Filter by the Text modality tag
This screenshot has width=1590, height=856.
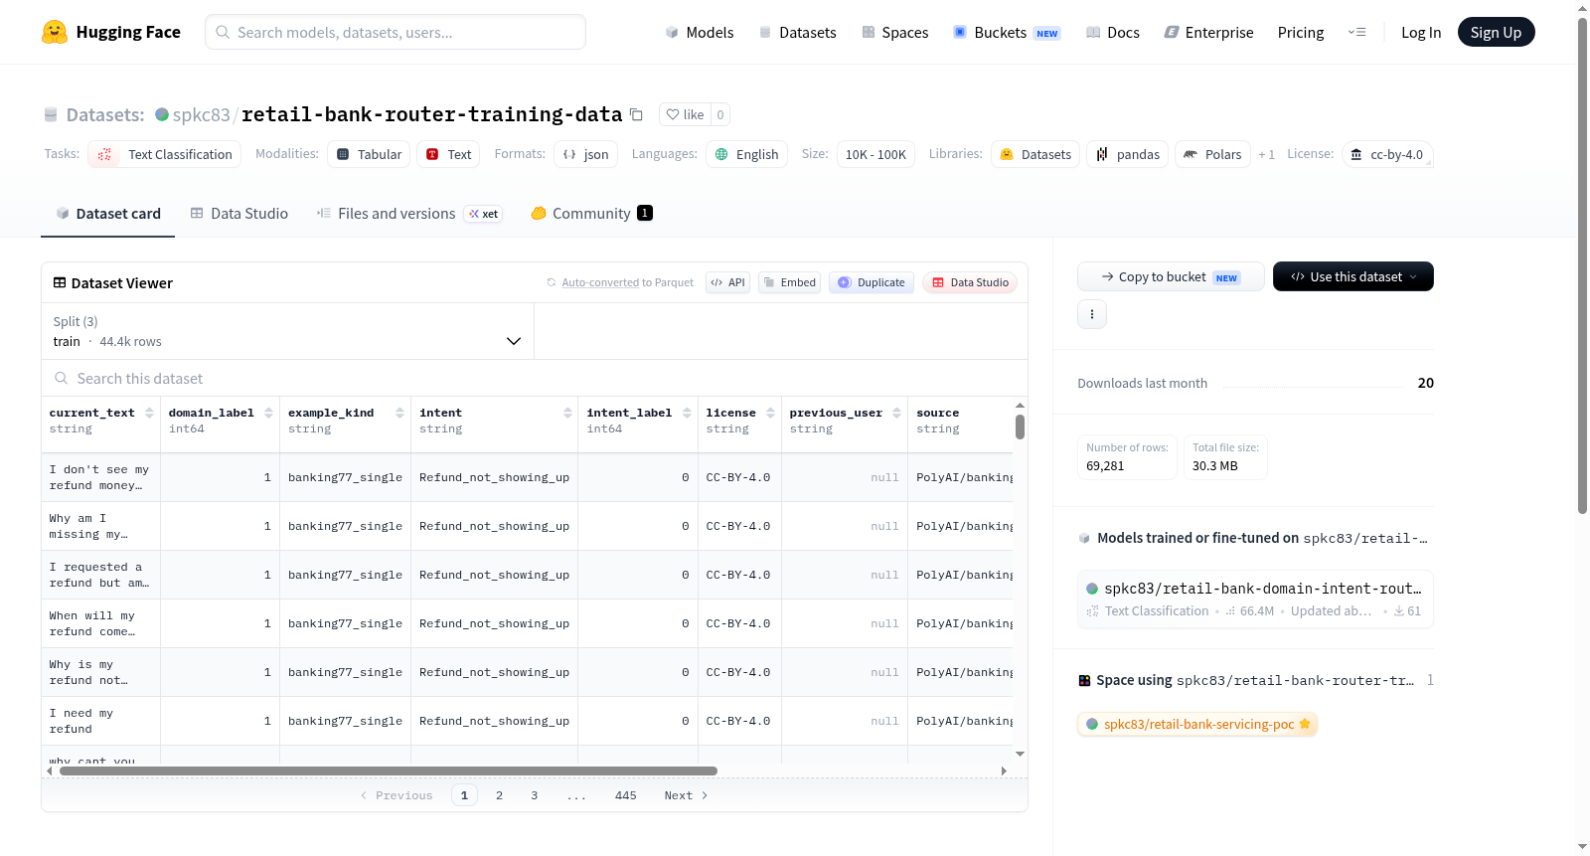(x=448, y=154)
